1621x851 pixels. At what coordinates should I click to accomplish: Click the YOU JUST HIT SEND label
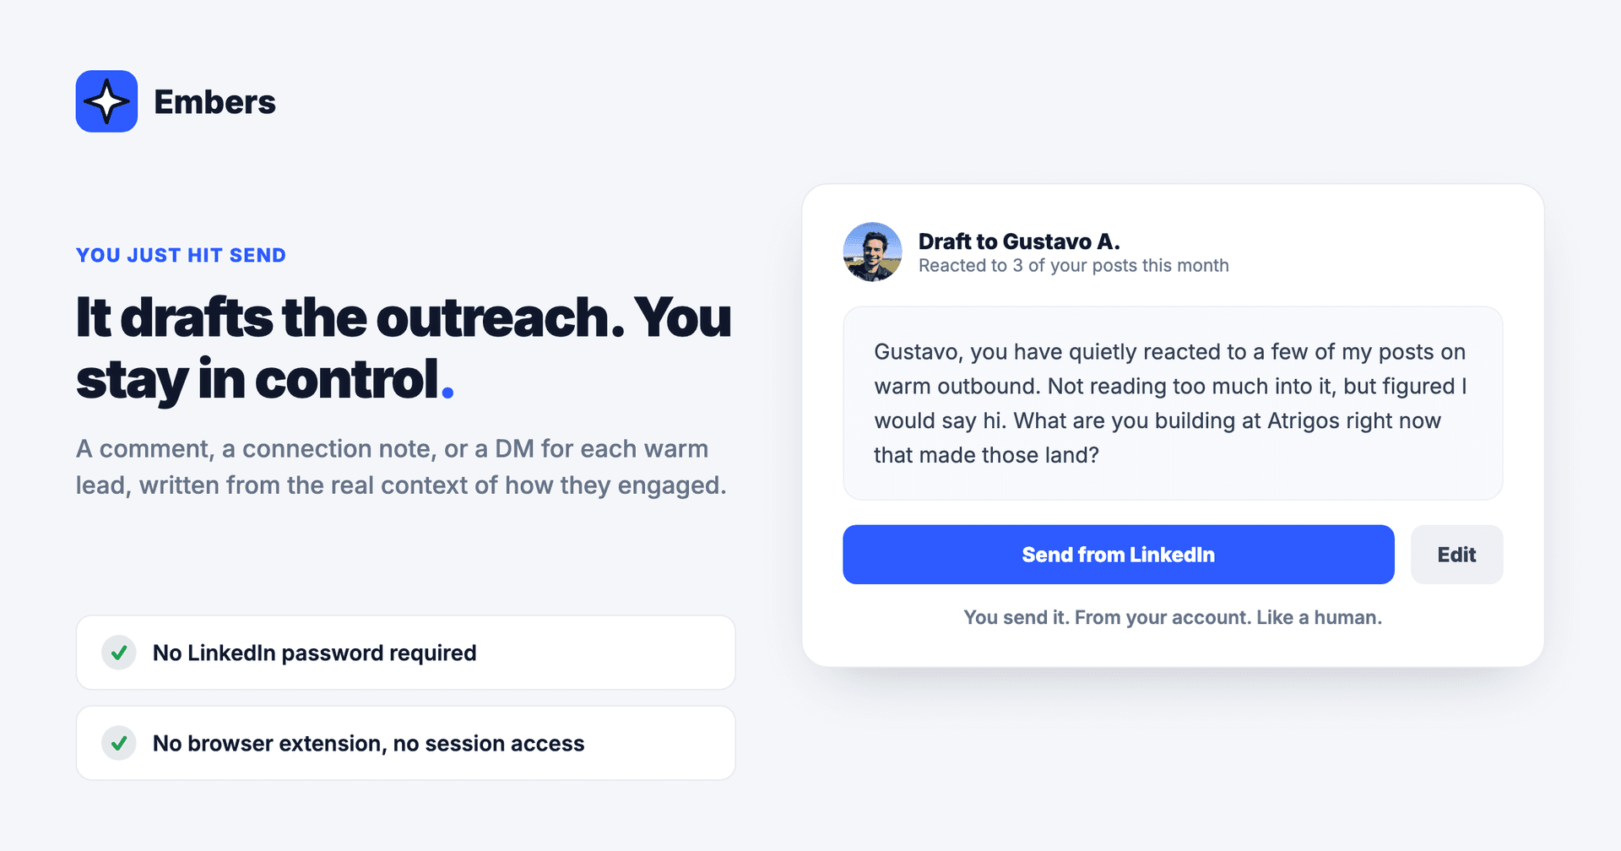click(x=181, y=255)
